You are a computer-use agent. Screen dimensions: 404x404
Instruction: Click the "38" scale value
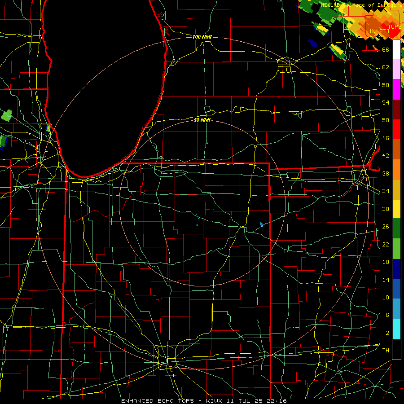pyautogui.click(x=386, y=173)
